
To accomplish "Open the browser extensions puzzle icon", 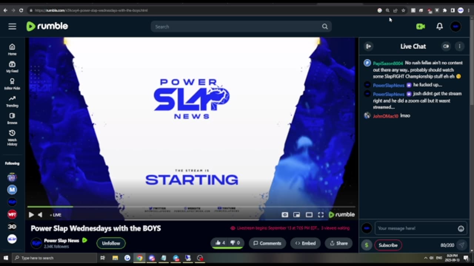I will click(445, 10).
